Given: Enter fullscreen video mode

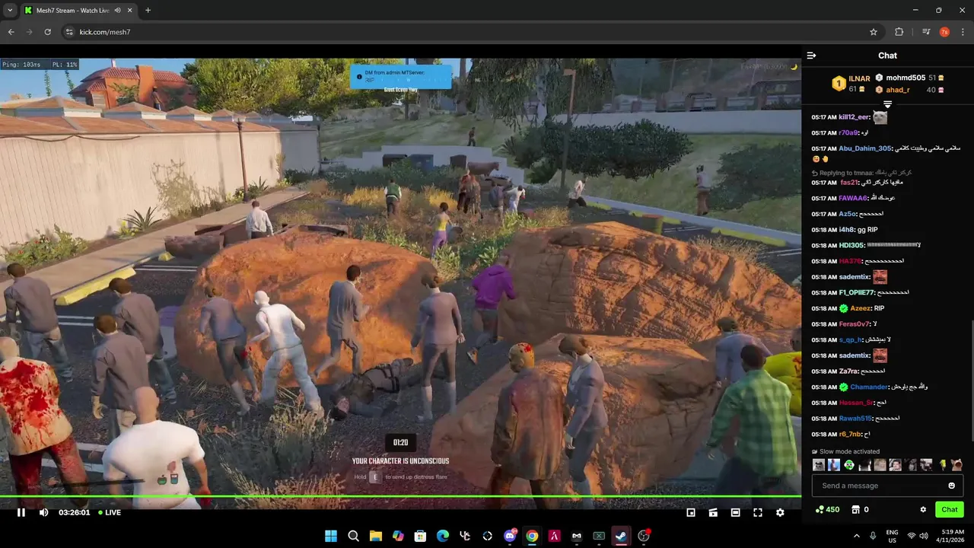Looking at the screenshot, I should click(x=758, y=512).
